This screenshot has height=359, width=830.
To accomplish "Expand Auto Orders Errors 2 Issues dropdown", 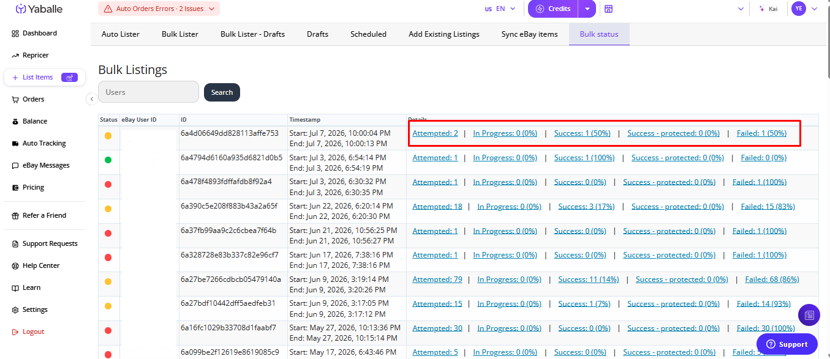I will pos(159,9).
